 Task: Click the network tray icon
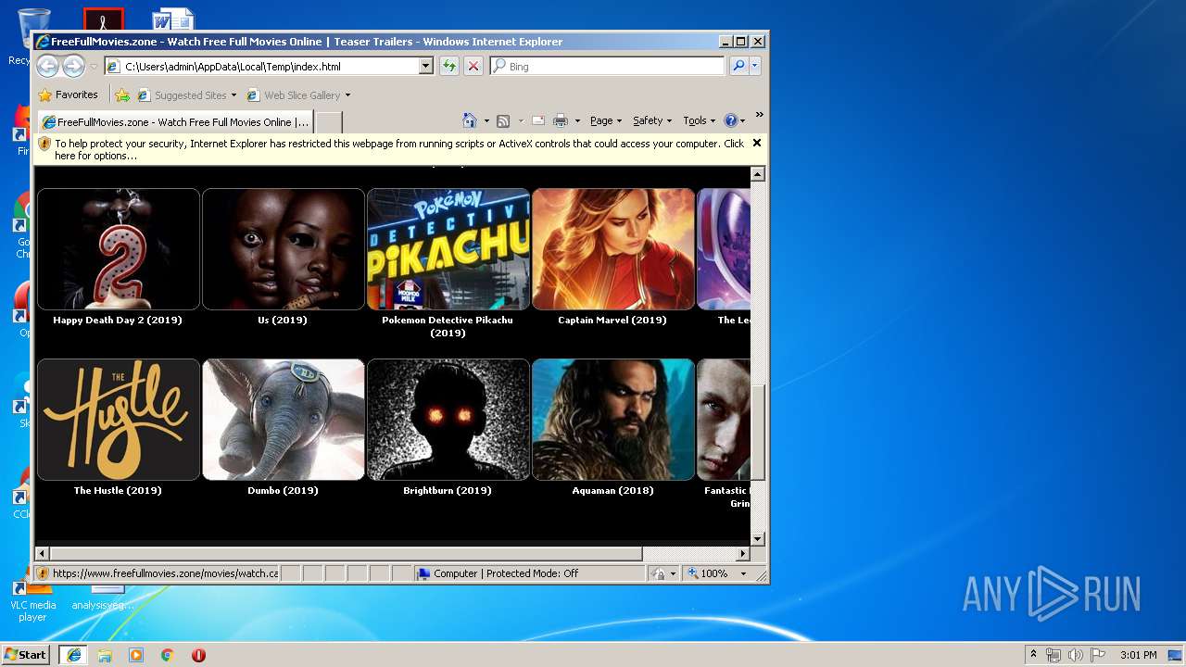[x=1054, y=655]
